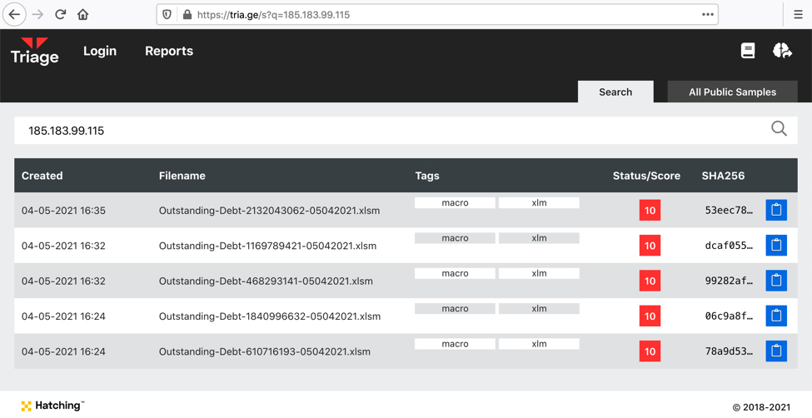The image size is (812, 418).
Task: Open the Login page
Action: 100,51
